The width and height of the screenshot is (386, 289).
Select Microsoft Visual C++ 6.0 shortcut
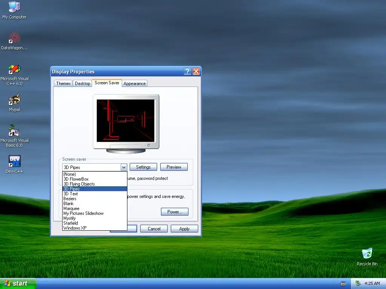pyautogui.click(x=14, y=75)
